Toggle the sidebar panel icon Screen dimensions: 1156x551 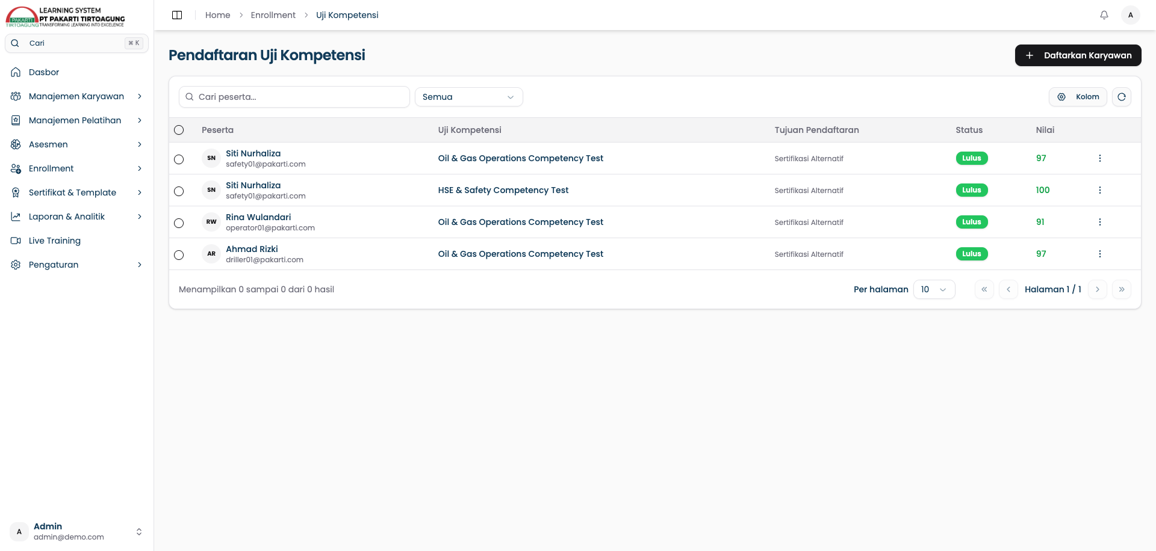pos(177,15)
